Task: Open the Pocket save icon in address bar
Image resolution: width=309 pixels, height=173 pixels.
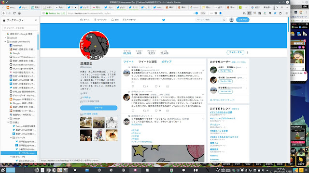Action: coord(216,13)
